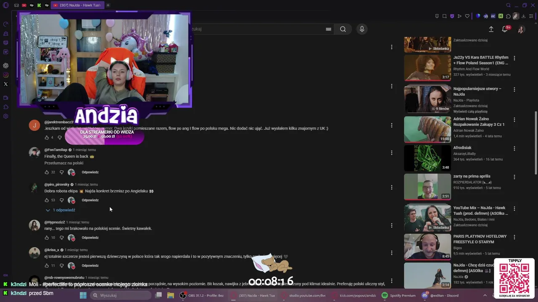Take a snapshot with the capture icon
The width and height of the screenshot is (538, 302).
(444, 16)
